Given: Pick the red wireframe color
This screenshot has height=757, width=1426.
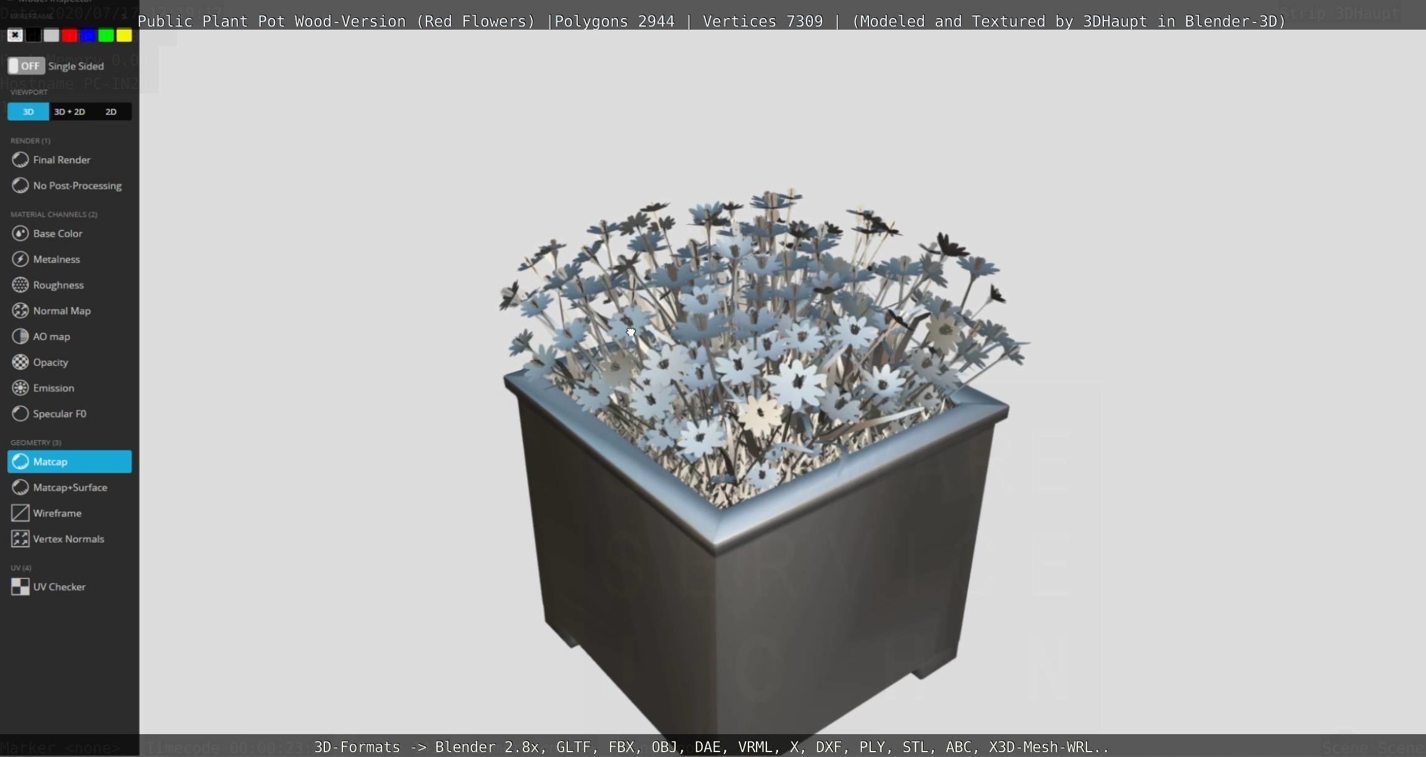Looking at the screenshot, I should pos(70,35).
